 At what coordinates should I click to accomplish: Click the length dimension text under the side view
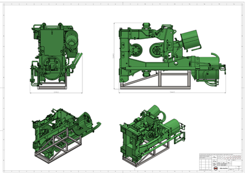172,92
